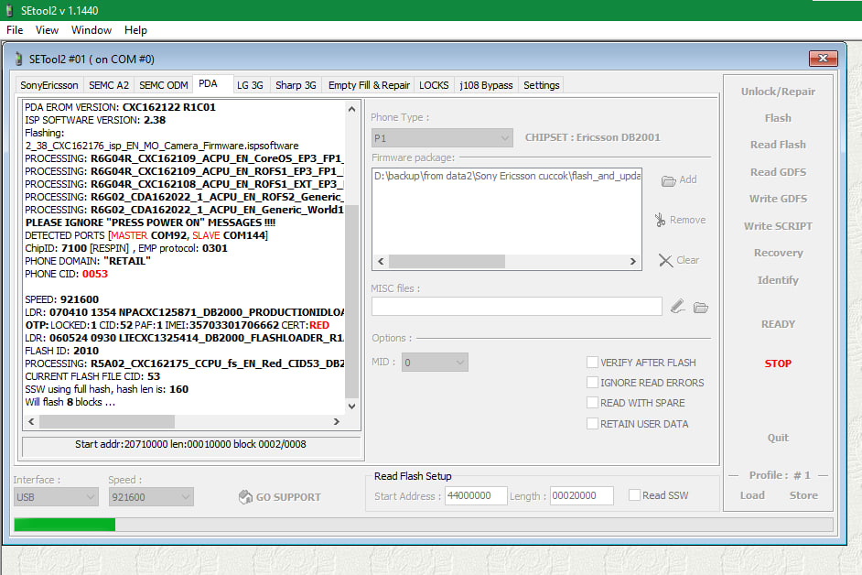Click the folder browse icon beside MISC files
This screenshot has width=862, height=575.
pos(701,307)
